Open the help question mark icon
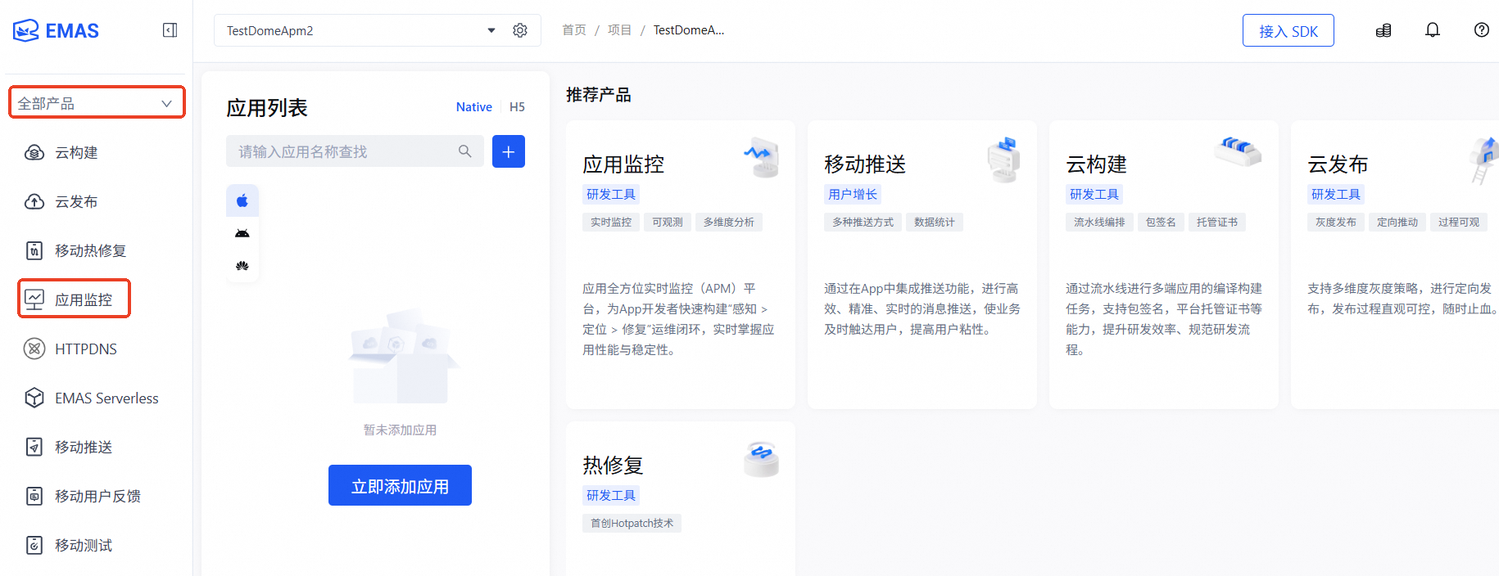 pyautogui.click(x=1482, y=30)
